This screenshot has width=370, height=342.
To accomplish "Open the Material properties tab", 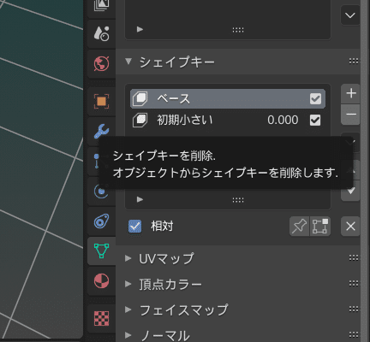I will [101, 281].
